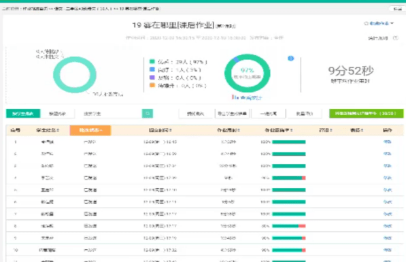The width and height of the screenshot is (406, 262).
Task: Click the second white button, export student list
Action: (x=233, y=114)
